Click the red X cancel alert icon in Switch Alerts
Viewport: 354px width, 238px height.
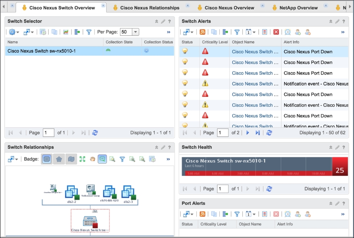pos(276,32)
